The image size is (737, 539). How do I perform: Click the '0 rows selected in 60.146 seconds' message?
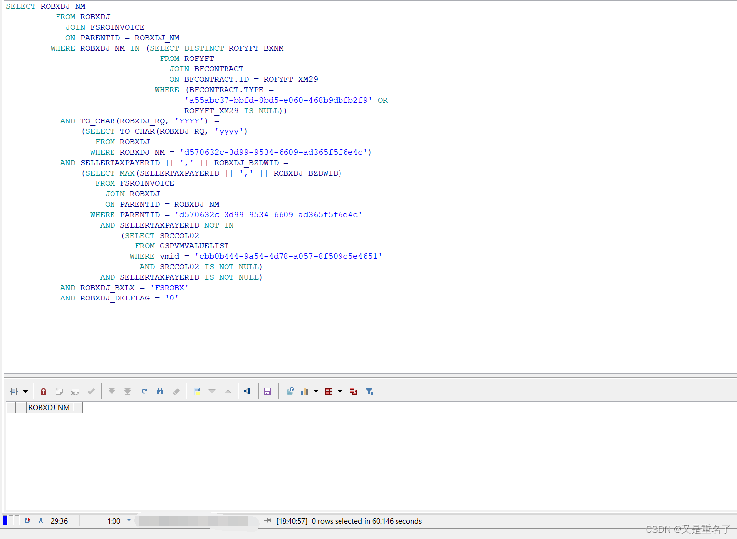pyautogui.click(x=367, y=521)
